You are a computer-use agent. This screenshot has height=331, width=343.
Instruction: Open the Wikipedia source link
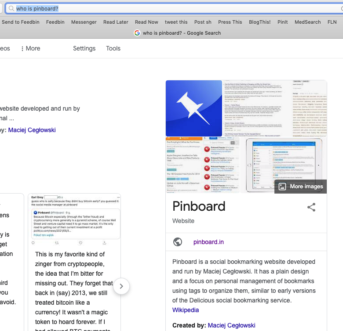click(x=186, y=310)
